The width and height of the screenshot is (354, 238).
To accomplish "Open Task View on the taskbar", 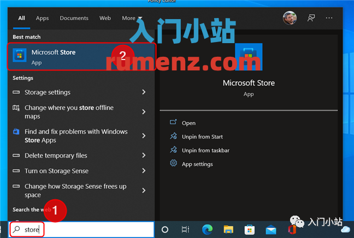I will click(x=185, y=230).
